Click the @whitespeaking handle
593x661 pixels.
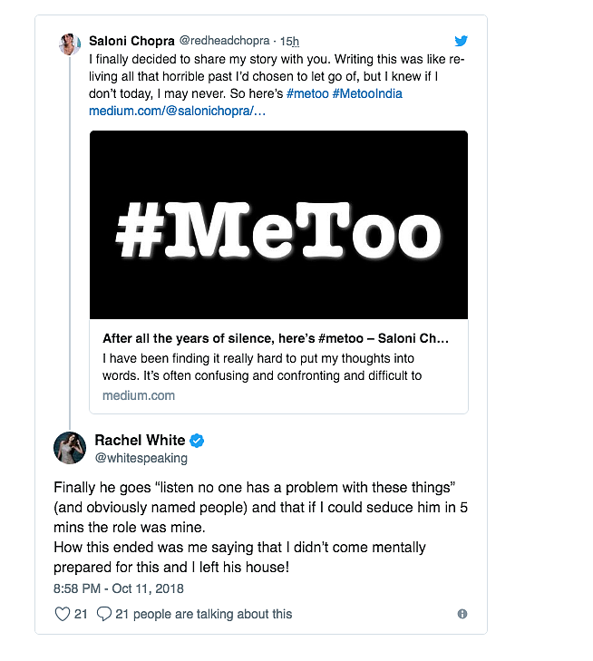tap(141, 458)
